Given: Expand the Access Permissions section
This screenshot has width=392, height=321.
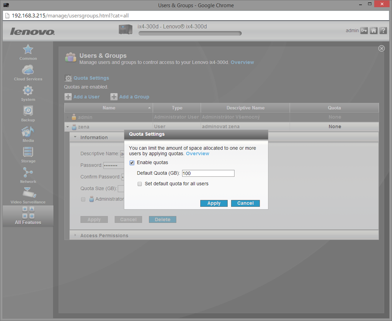Looking at the screenshot, I should click(75, 235).
